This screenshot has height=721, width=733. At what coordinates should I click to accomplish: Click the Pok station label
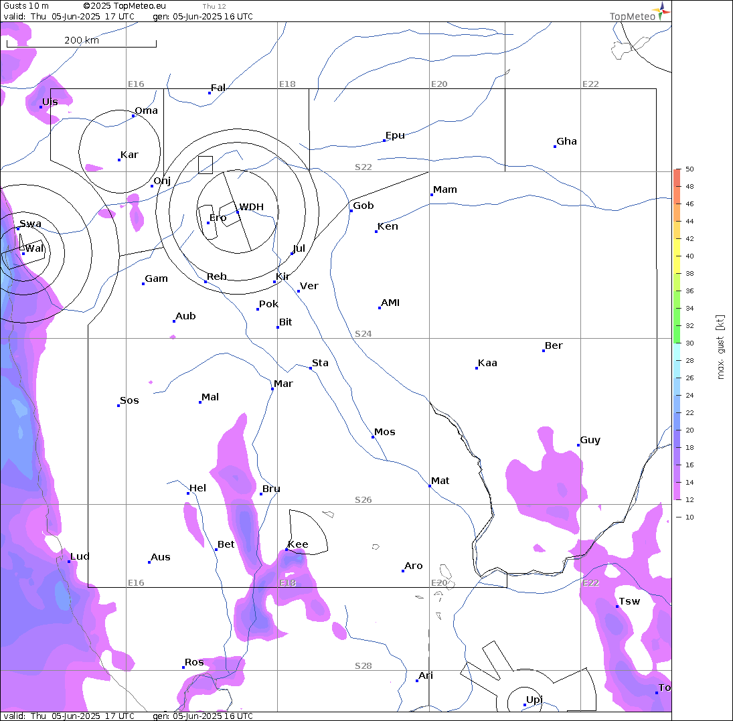coord(269,304)
